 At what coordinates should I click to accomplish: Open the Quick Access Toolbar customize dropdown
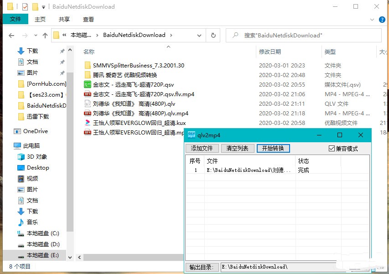click(x=43, y=7)
